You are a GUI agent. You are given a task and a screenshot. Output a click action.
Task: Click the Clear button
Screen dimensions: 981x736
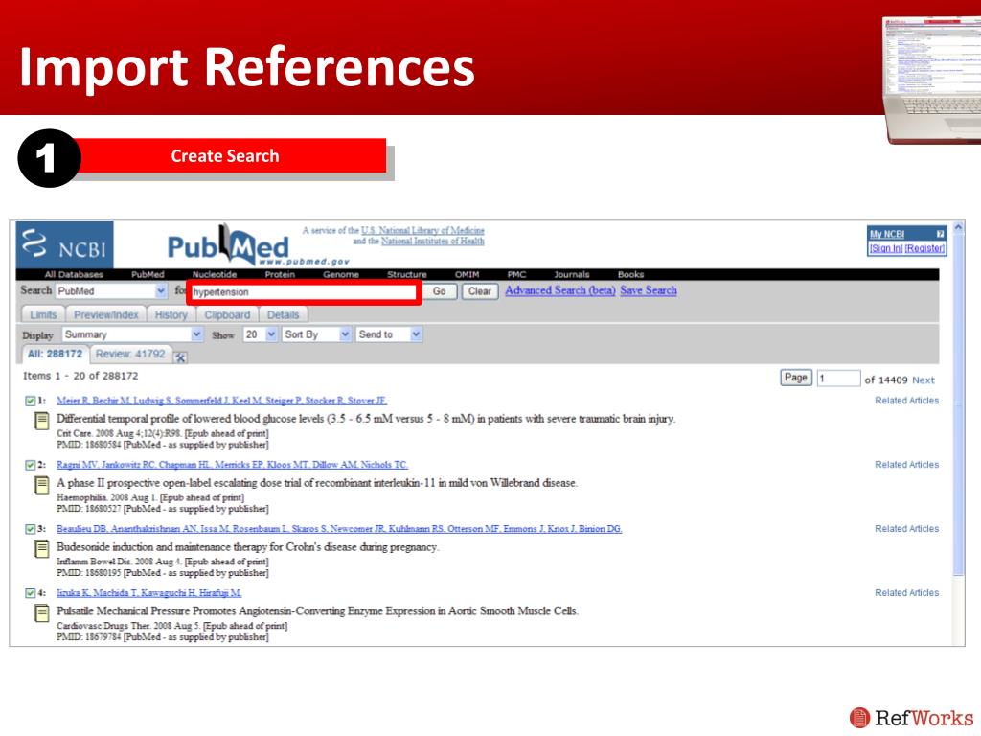(480, 291)
